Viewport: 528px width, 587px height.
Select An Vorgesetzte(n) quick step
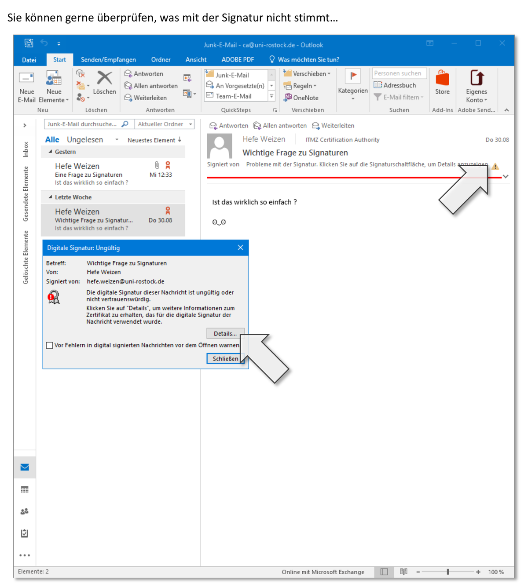tap(235, 86)
